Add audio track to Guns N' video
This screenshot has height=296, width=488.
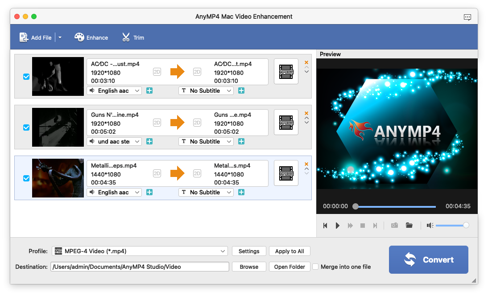(x=149, y=141)
